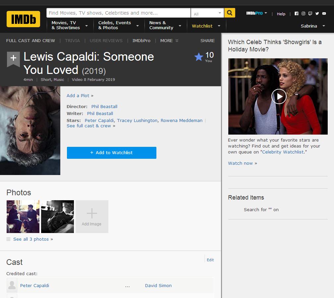Open the Sabrina account dropdown
Screen dimensions: 334x298
pyautogui.click(x=313, y=26)
